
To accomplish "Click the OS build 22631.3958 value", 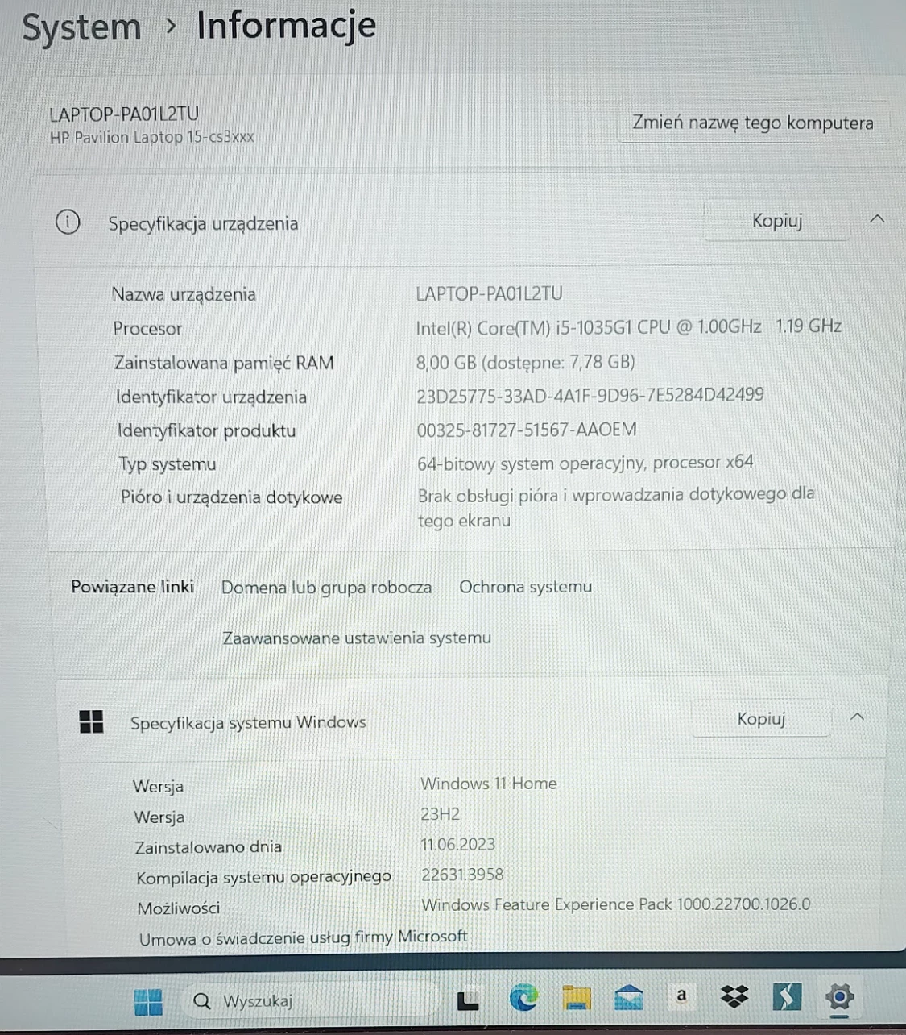I will click(462, 875).
